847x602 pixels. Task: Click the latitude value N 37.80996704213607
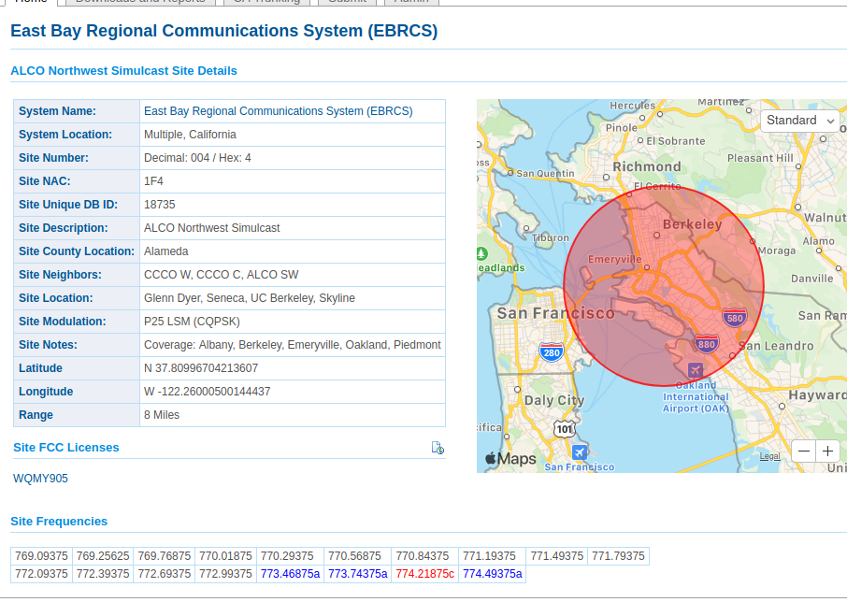(x=201, y=368)
